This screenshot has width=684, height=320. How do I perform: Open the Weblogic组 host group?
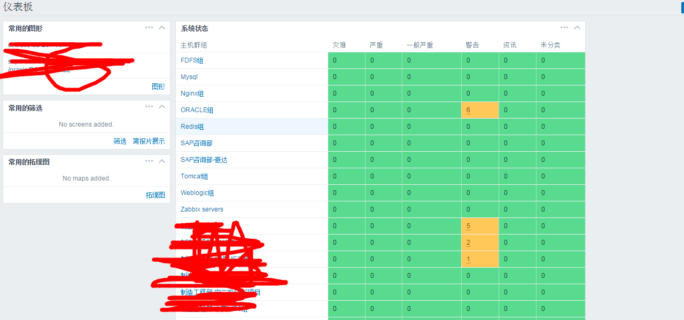197,193
